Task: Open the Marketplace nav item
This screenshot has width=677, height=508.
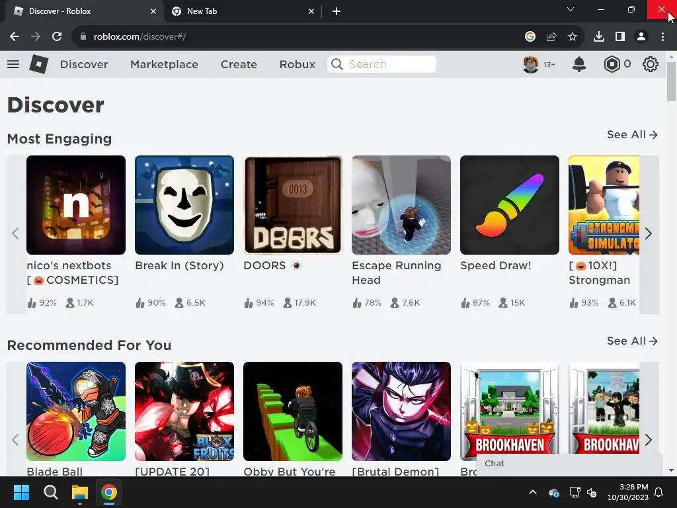Action: pyautogui.click(x=164, y=64)
